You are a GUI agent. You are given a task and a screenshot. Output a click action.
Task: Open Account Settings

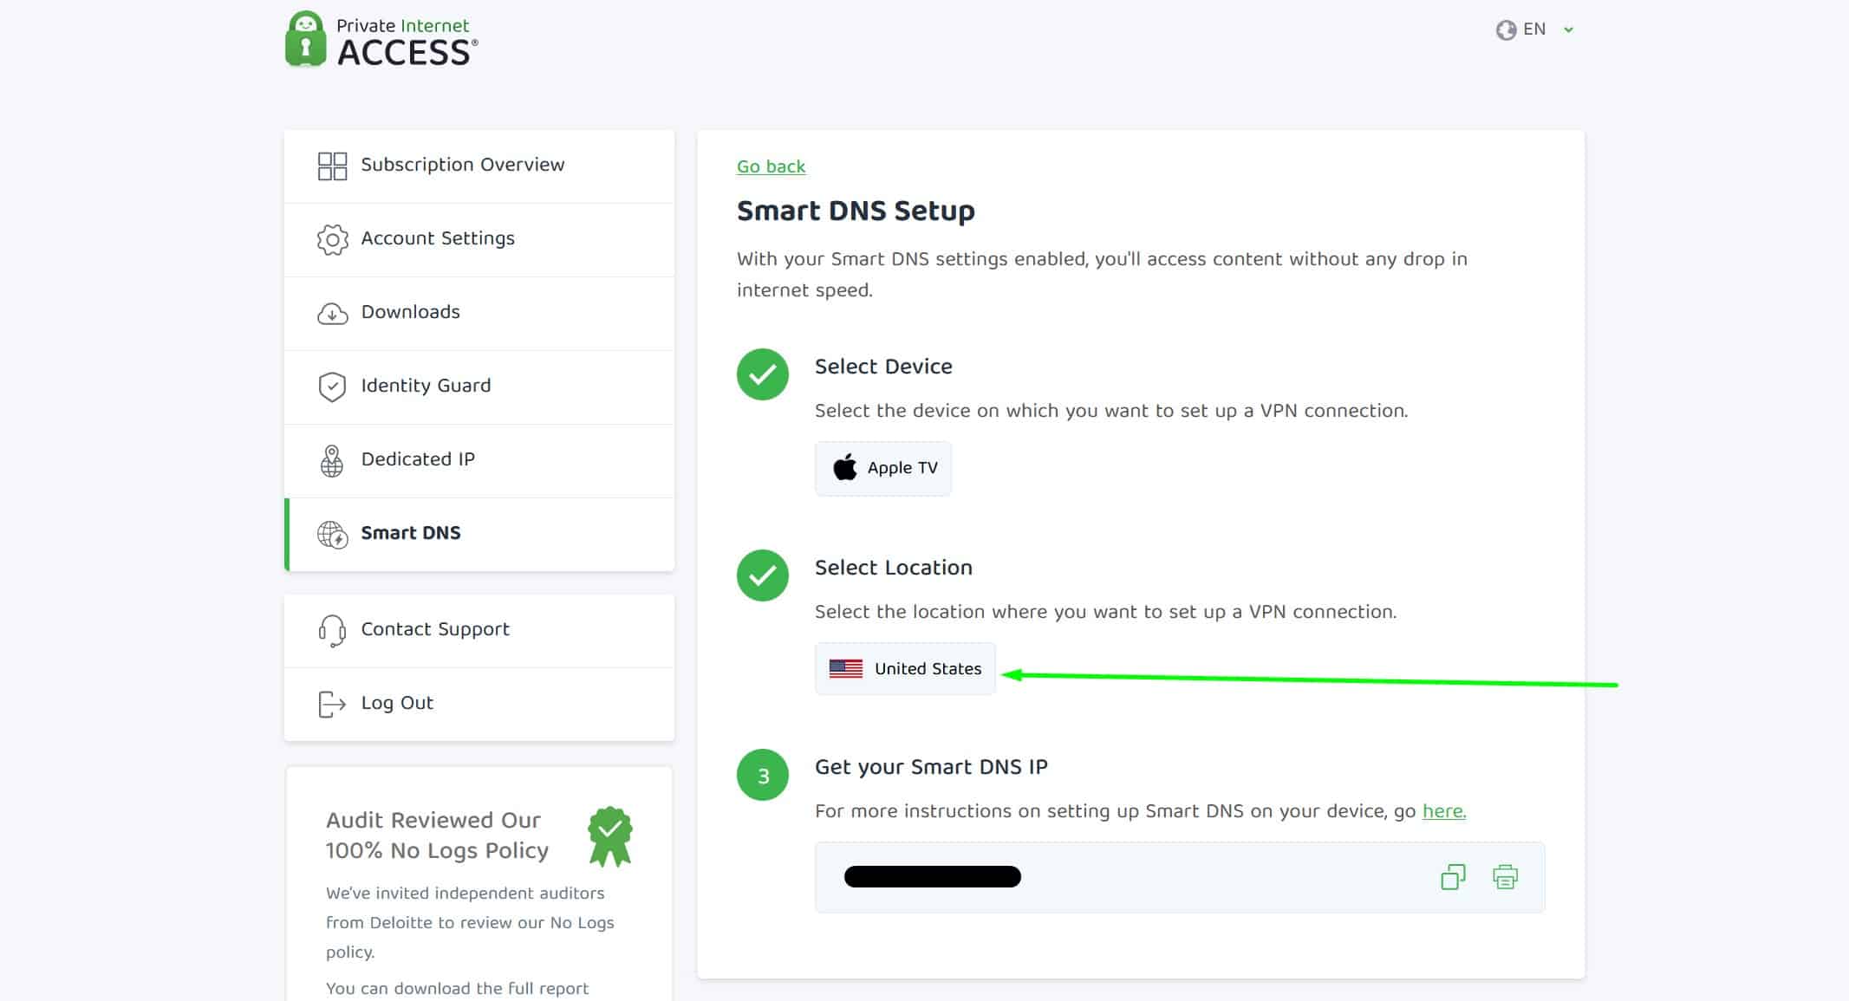(479, 239)
